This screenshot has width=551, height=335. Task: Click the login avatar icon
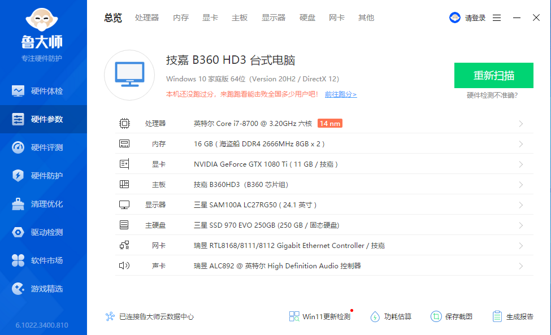click(455, 18)
